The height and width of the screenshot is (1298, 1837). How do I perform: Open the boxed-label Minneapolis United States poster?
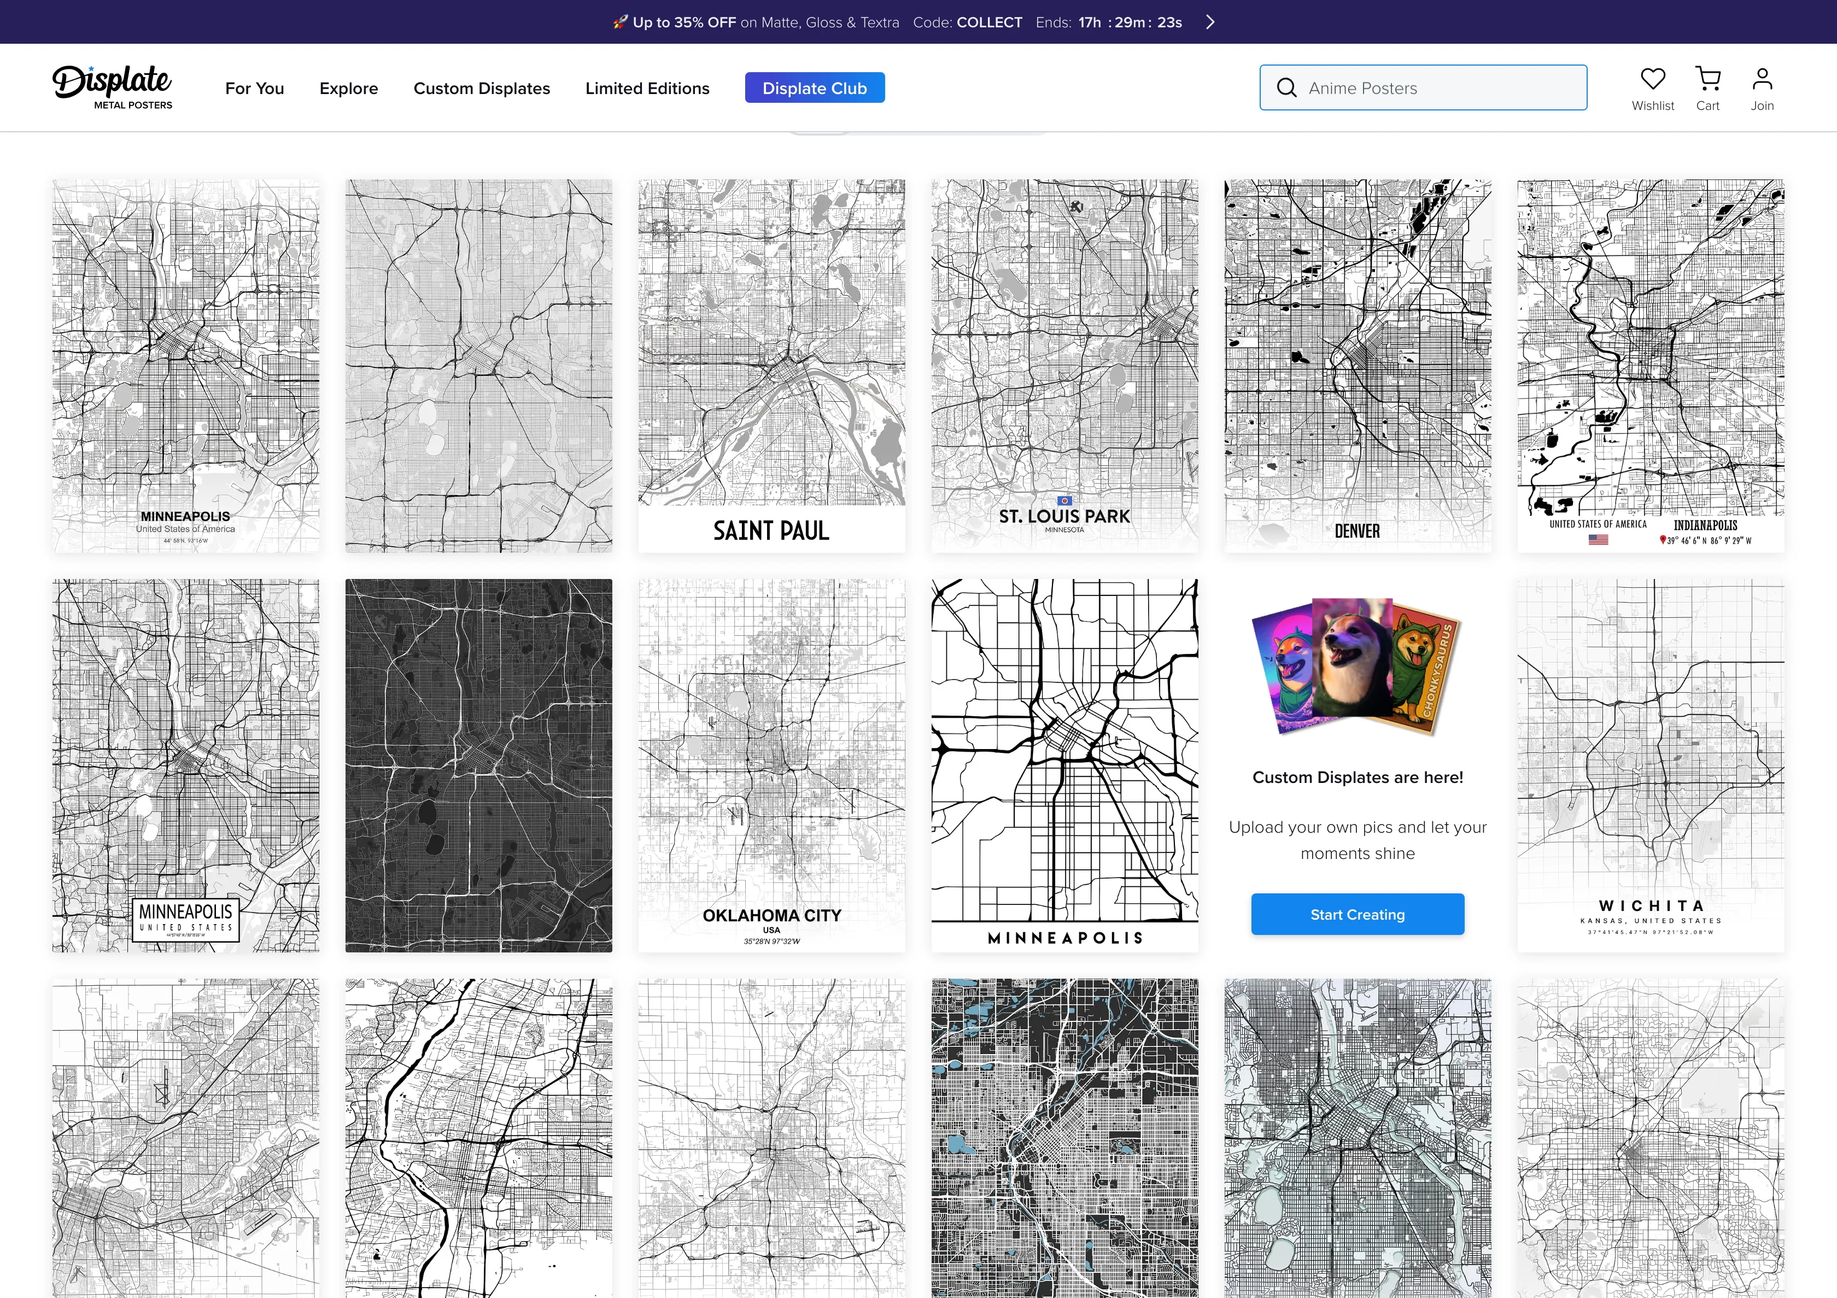186,765
